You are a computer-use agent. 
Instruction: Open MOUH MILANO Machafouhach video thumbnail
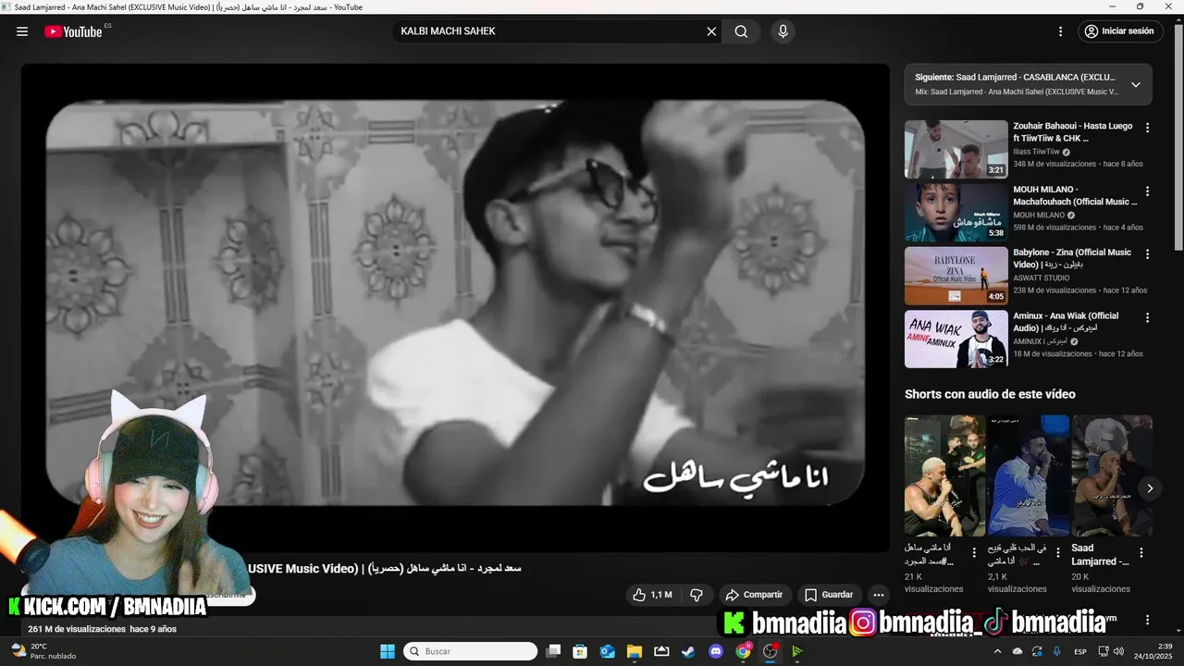click(x=956, y=212)
